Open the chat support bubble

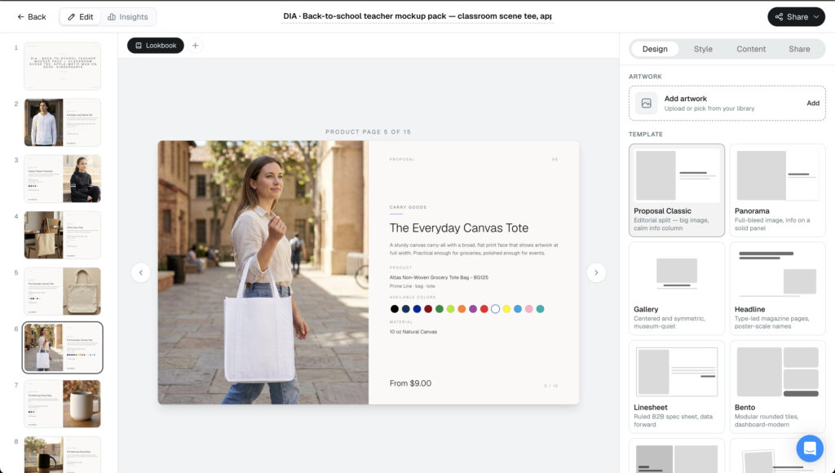[810, 448]
